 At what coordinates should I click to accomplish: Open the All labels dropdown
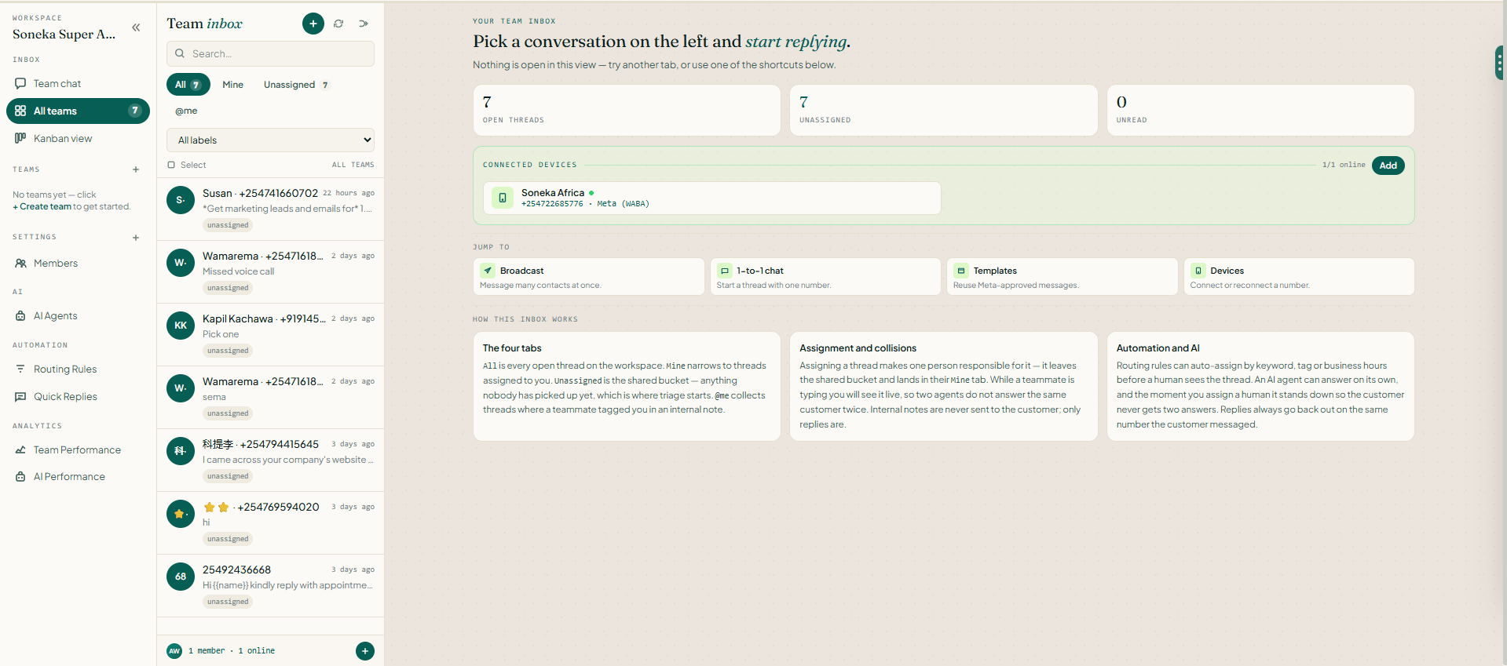[270, 140]
